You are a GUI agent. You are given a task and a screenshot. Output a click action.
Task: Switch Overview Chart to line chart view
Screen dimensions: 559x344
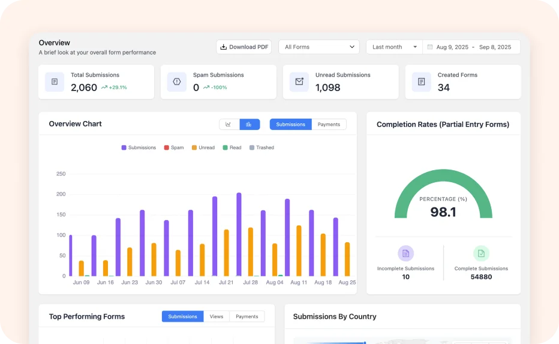coord(229,124)
